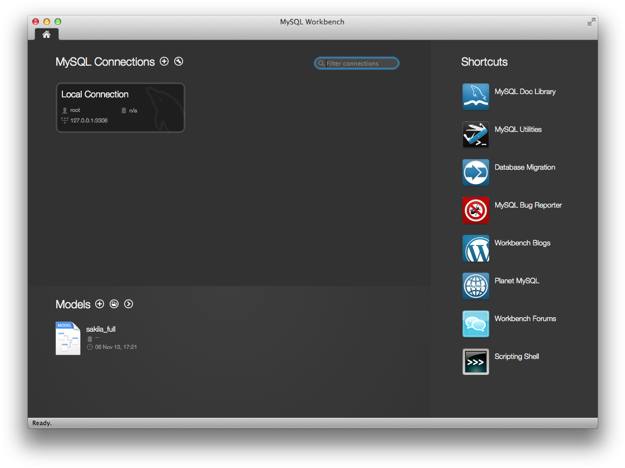Click the MySQL Bug Reporter label
The width and height of the screenshot is (625, 468).
coord(528,205)
